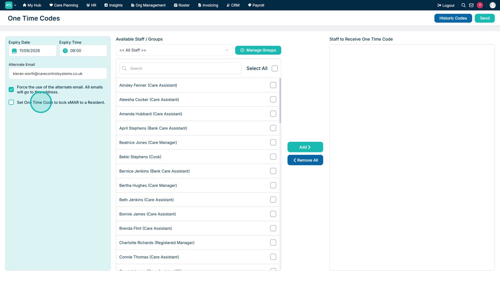Enable lock eMAR to a Resident checkbox

pyautogui.click(x=11, y=102)
